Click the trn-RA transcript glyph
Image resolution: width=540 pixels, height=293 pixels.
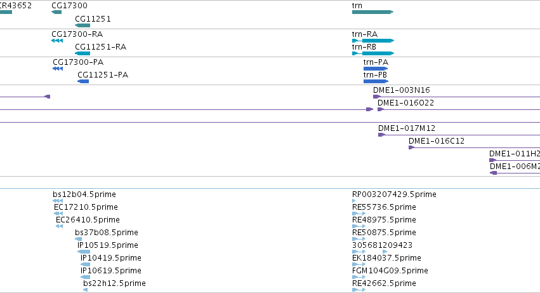tap(373, 41)
